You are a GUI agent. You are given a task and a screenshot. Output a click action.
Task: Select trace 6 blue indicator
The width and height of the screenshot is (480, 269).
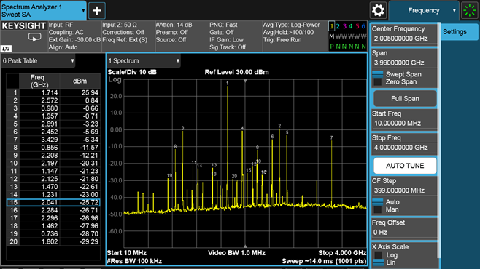363,26
